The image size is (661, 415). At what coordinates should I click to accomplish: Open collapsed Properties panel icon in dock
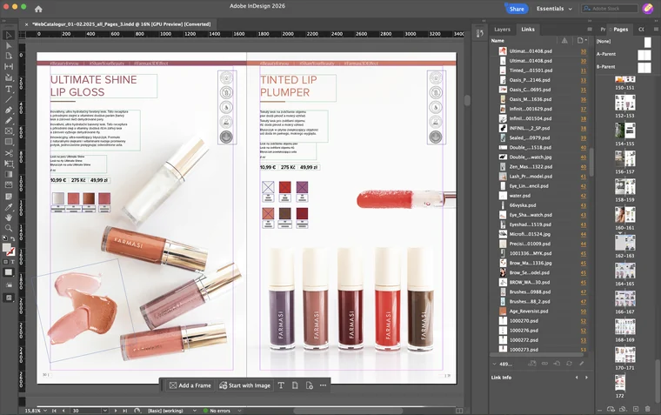click(480, 33)
